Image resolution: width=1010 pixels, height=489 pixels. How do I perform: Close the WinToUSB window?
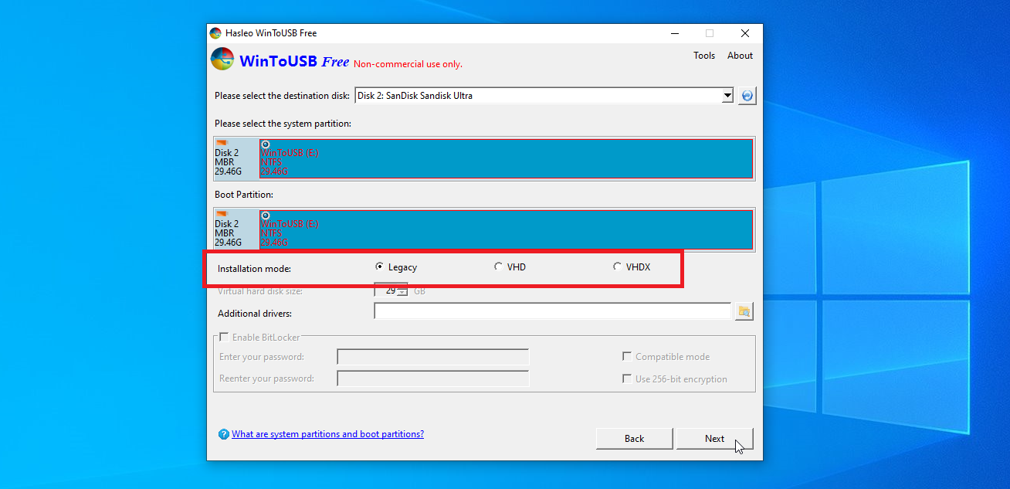coord(744,33)
